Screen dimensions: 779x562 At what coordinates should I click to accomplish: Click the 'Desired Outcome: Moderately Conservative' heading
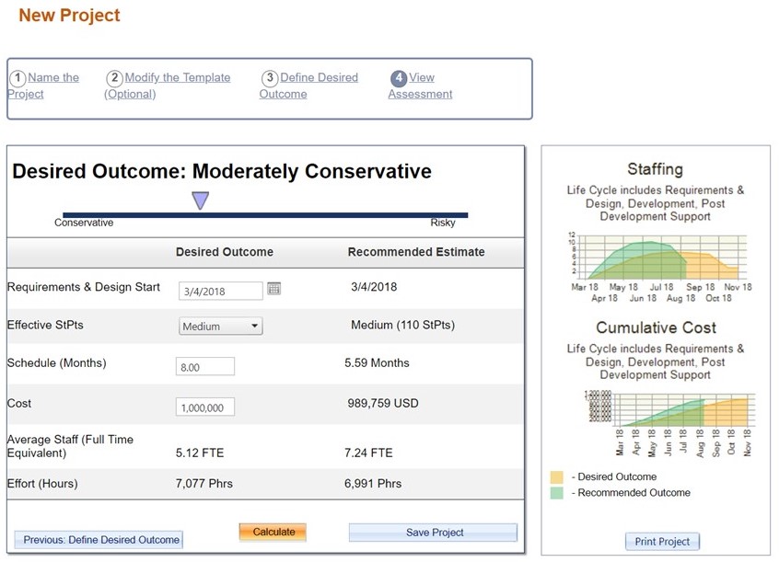click(x=222, y=171)
